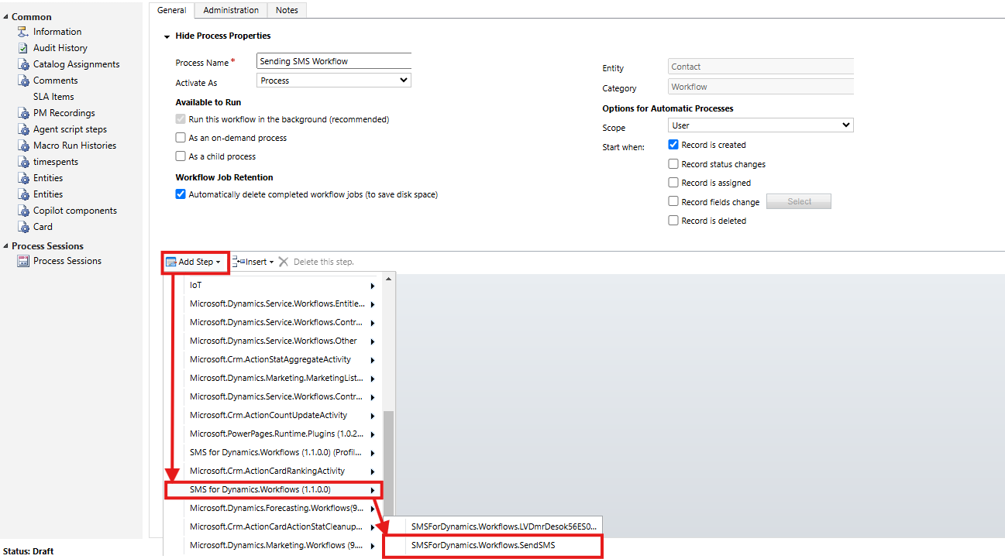Click inside the Process Name field
The width and height of the screenshot is (1005, 559).
pos(333,60)
